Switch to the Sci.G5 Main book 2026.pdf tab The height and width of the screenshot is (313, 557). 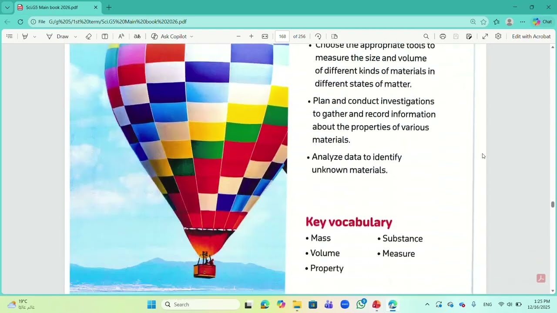(57, 7)
